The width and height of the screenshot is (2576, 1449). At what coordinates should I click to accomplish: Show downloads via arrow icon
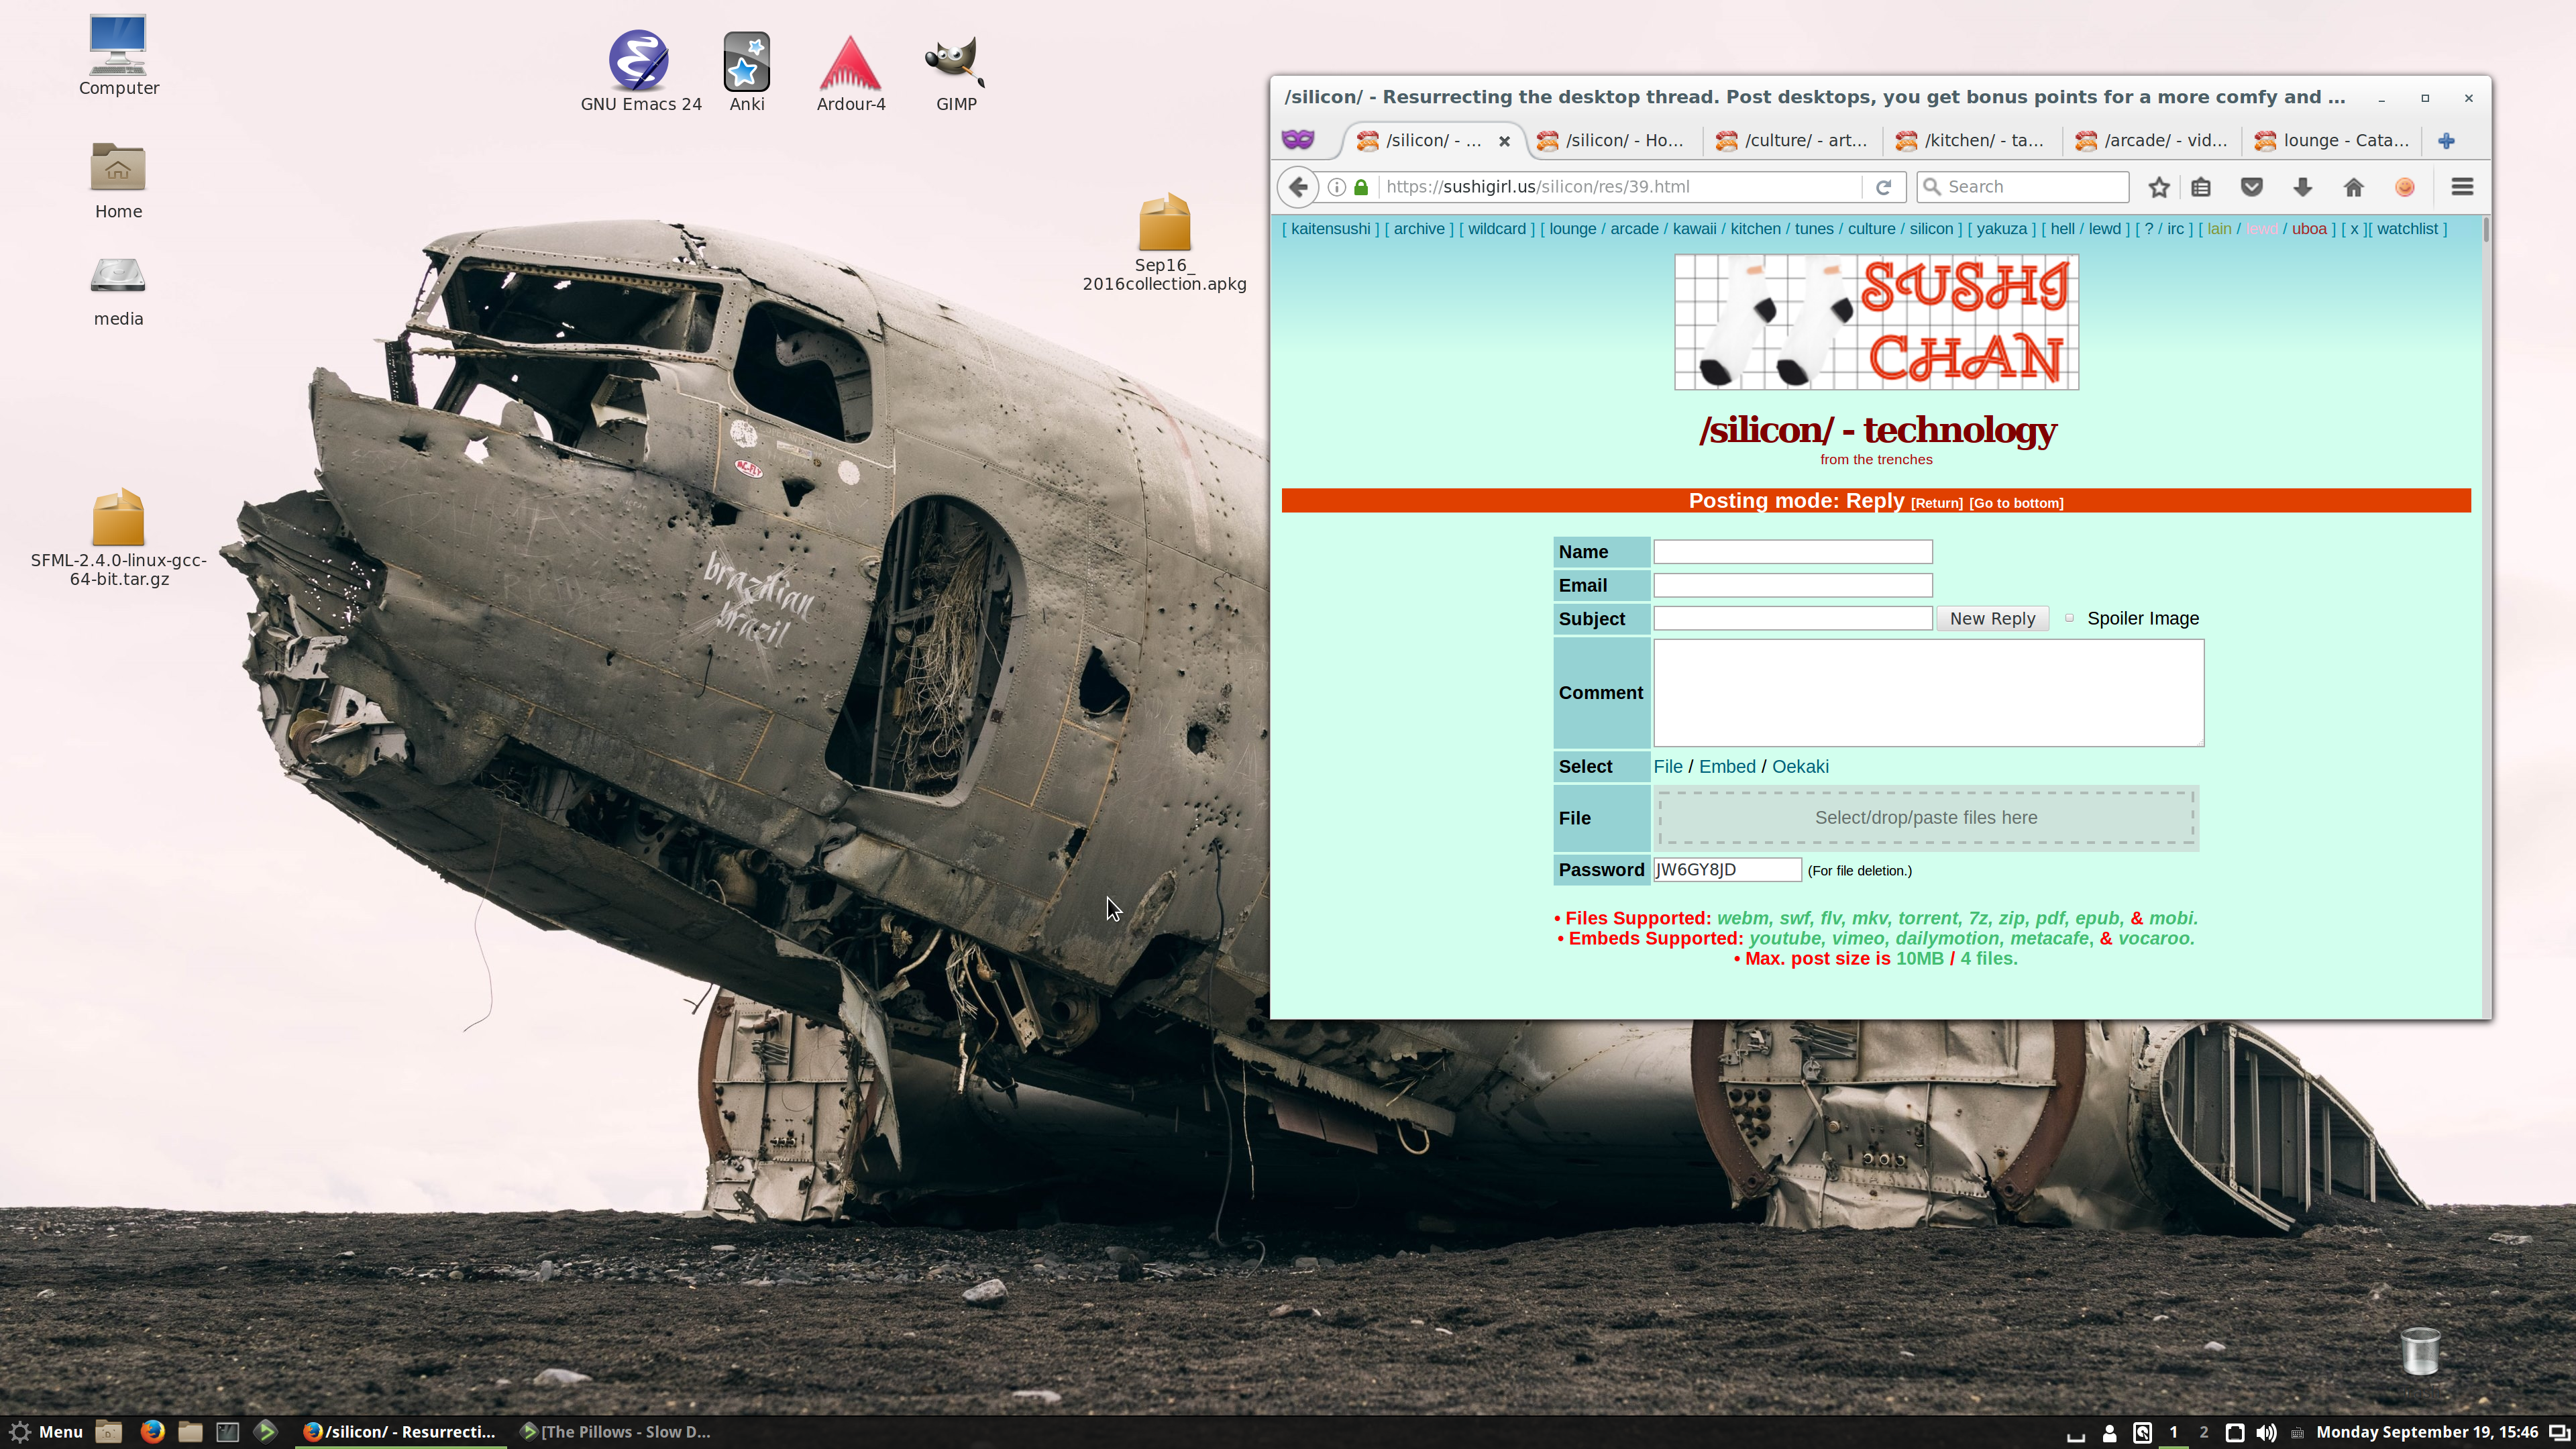click(2302, 187)
